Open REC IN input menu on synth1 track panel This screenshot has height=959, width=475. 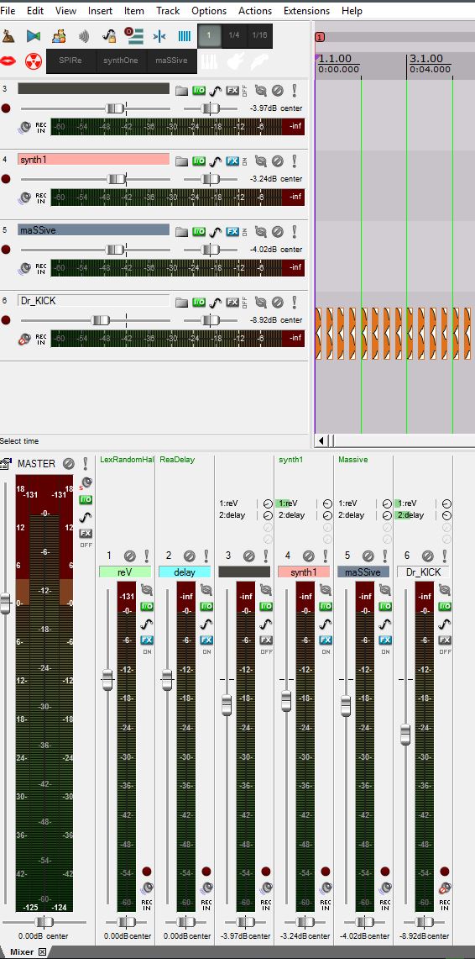click(41, 198)
